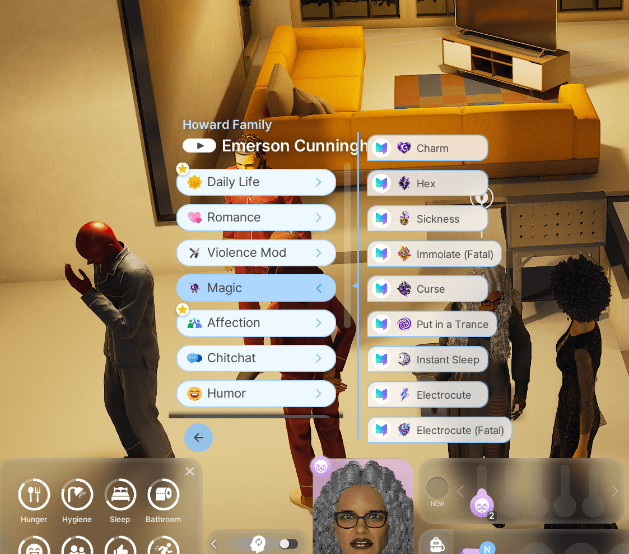Toggle the favorite star on Daily Life
Viewport: 629px width, 554px height.
click(183, 169)
